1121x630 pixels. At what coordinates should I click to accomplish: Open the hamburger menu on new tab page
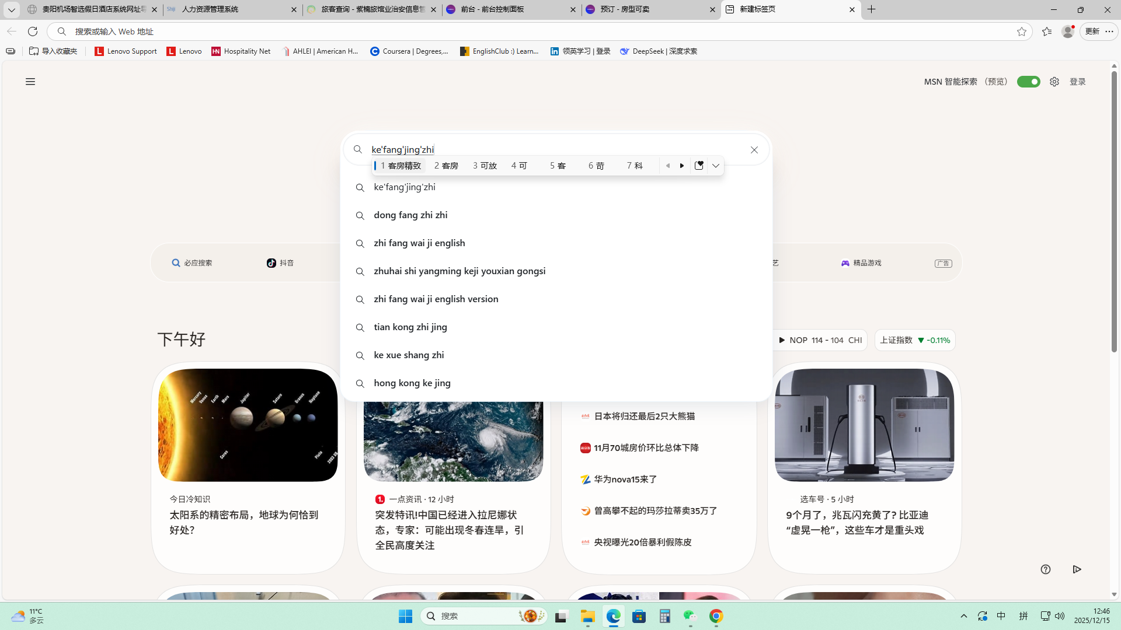(x=30, y=82)
